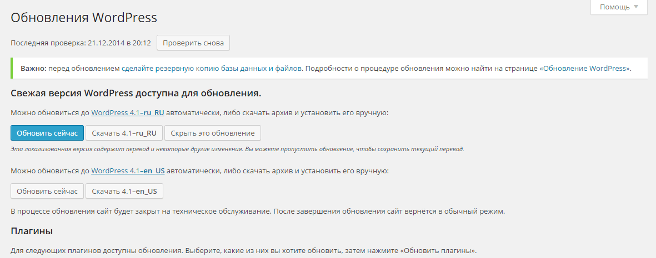Click the grey Обновить сейчас button for en_US
Screen dimensions: 656x258
47,192
